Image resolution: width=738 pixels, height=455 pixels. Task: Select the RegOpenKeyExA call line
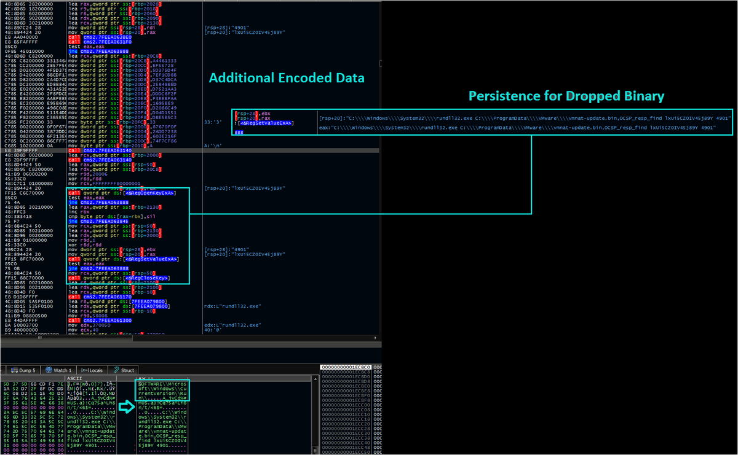[122, 193]
